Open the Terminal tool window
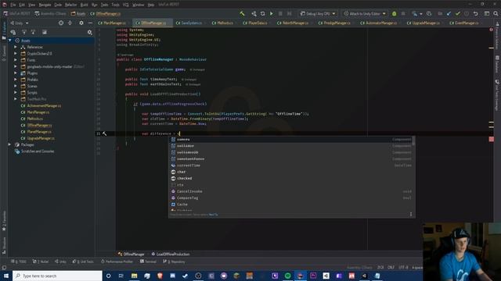The image size is (501, 281). (x=148, y=261)
